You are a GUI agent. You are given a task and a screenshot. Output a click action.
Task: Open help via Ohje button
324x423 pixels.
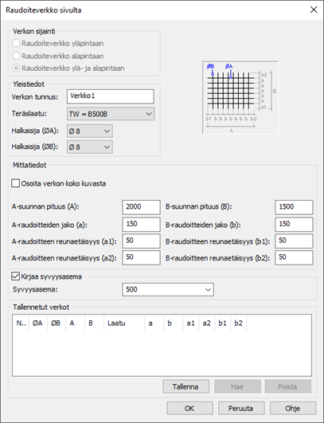point(293,408)
